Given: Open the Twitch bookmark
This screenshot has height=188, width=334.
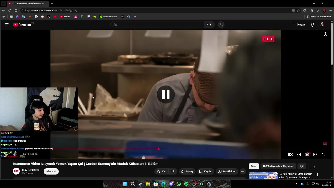Looking at the screenshot, I should click(x=88, y=17).
